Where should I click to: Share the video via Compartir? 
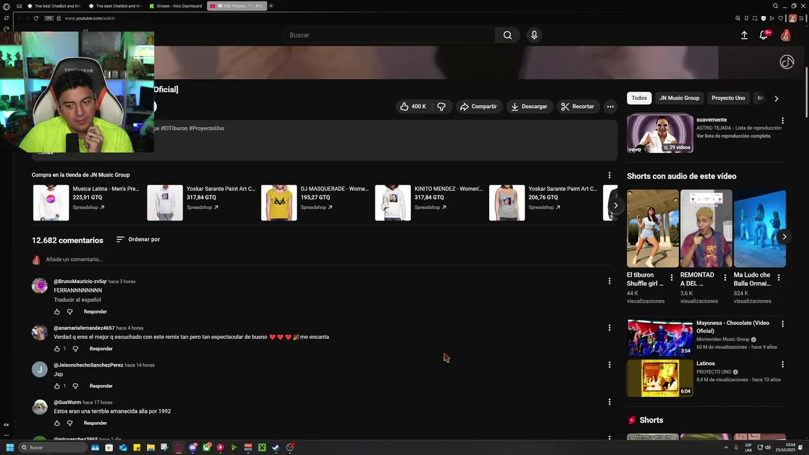(478, 107)
